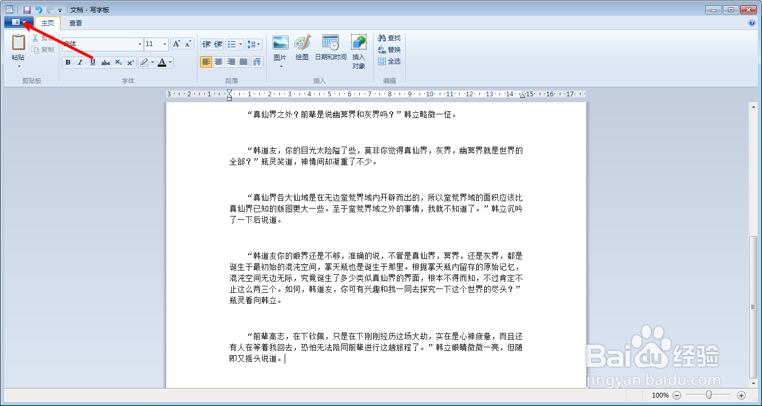Click the Redo icon in title bar
762x406 pixels.
(50, 10)
